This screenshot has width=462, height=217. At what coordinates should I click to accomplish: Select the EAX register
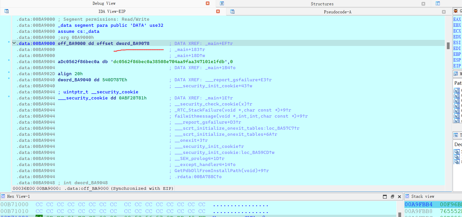[x=457, y=19]
